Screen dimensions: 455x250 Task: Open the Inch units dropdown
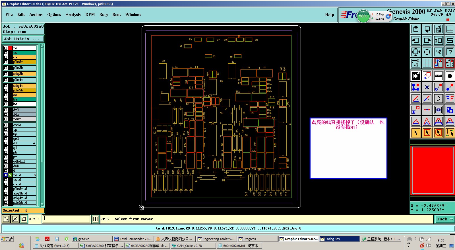[444, 219]
